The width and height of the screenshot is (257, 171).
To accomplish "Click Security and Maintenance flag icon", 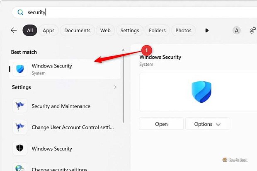I will [20, 106].
